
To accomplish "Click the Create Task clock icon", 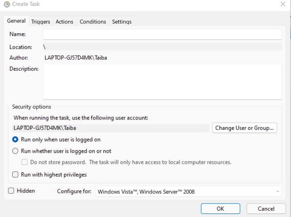I will 6,4.
